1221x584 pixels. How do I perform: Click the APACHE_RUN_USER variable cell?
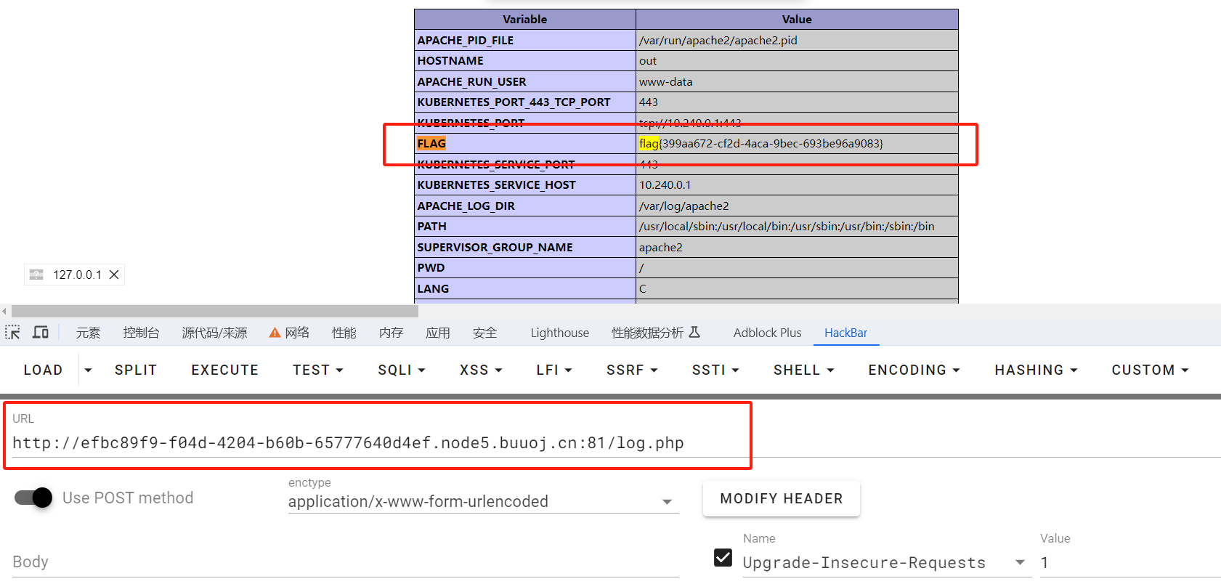(525, 81)
